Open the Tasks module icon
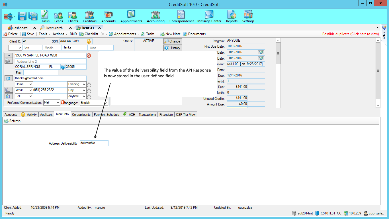Image resolution: width=389 pixels, height=219 pixels. pos(45,16)
